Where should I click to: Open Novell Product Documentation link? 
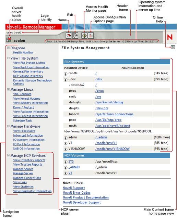[86, 198]
